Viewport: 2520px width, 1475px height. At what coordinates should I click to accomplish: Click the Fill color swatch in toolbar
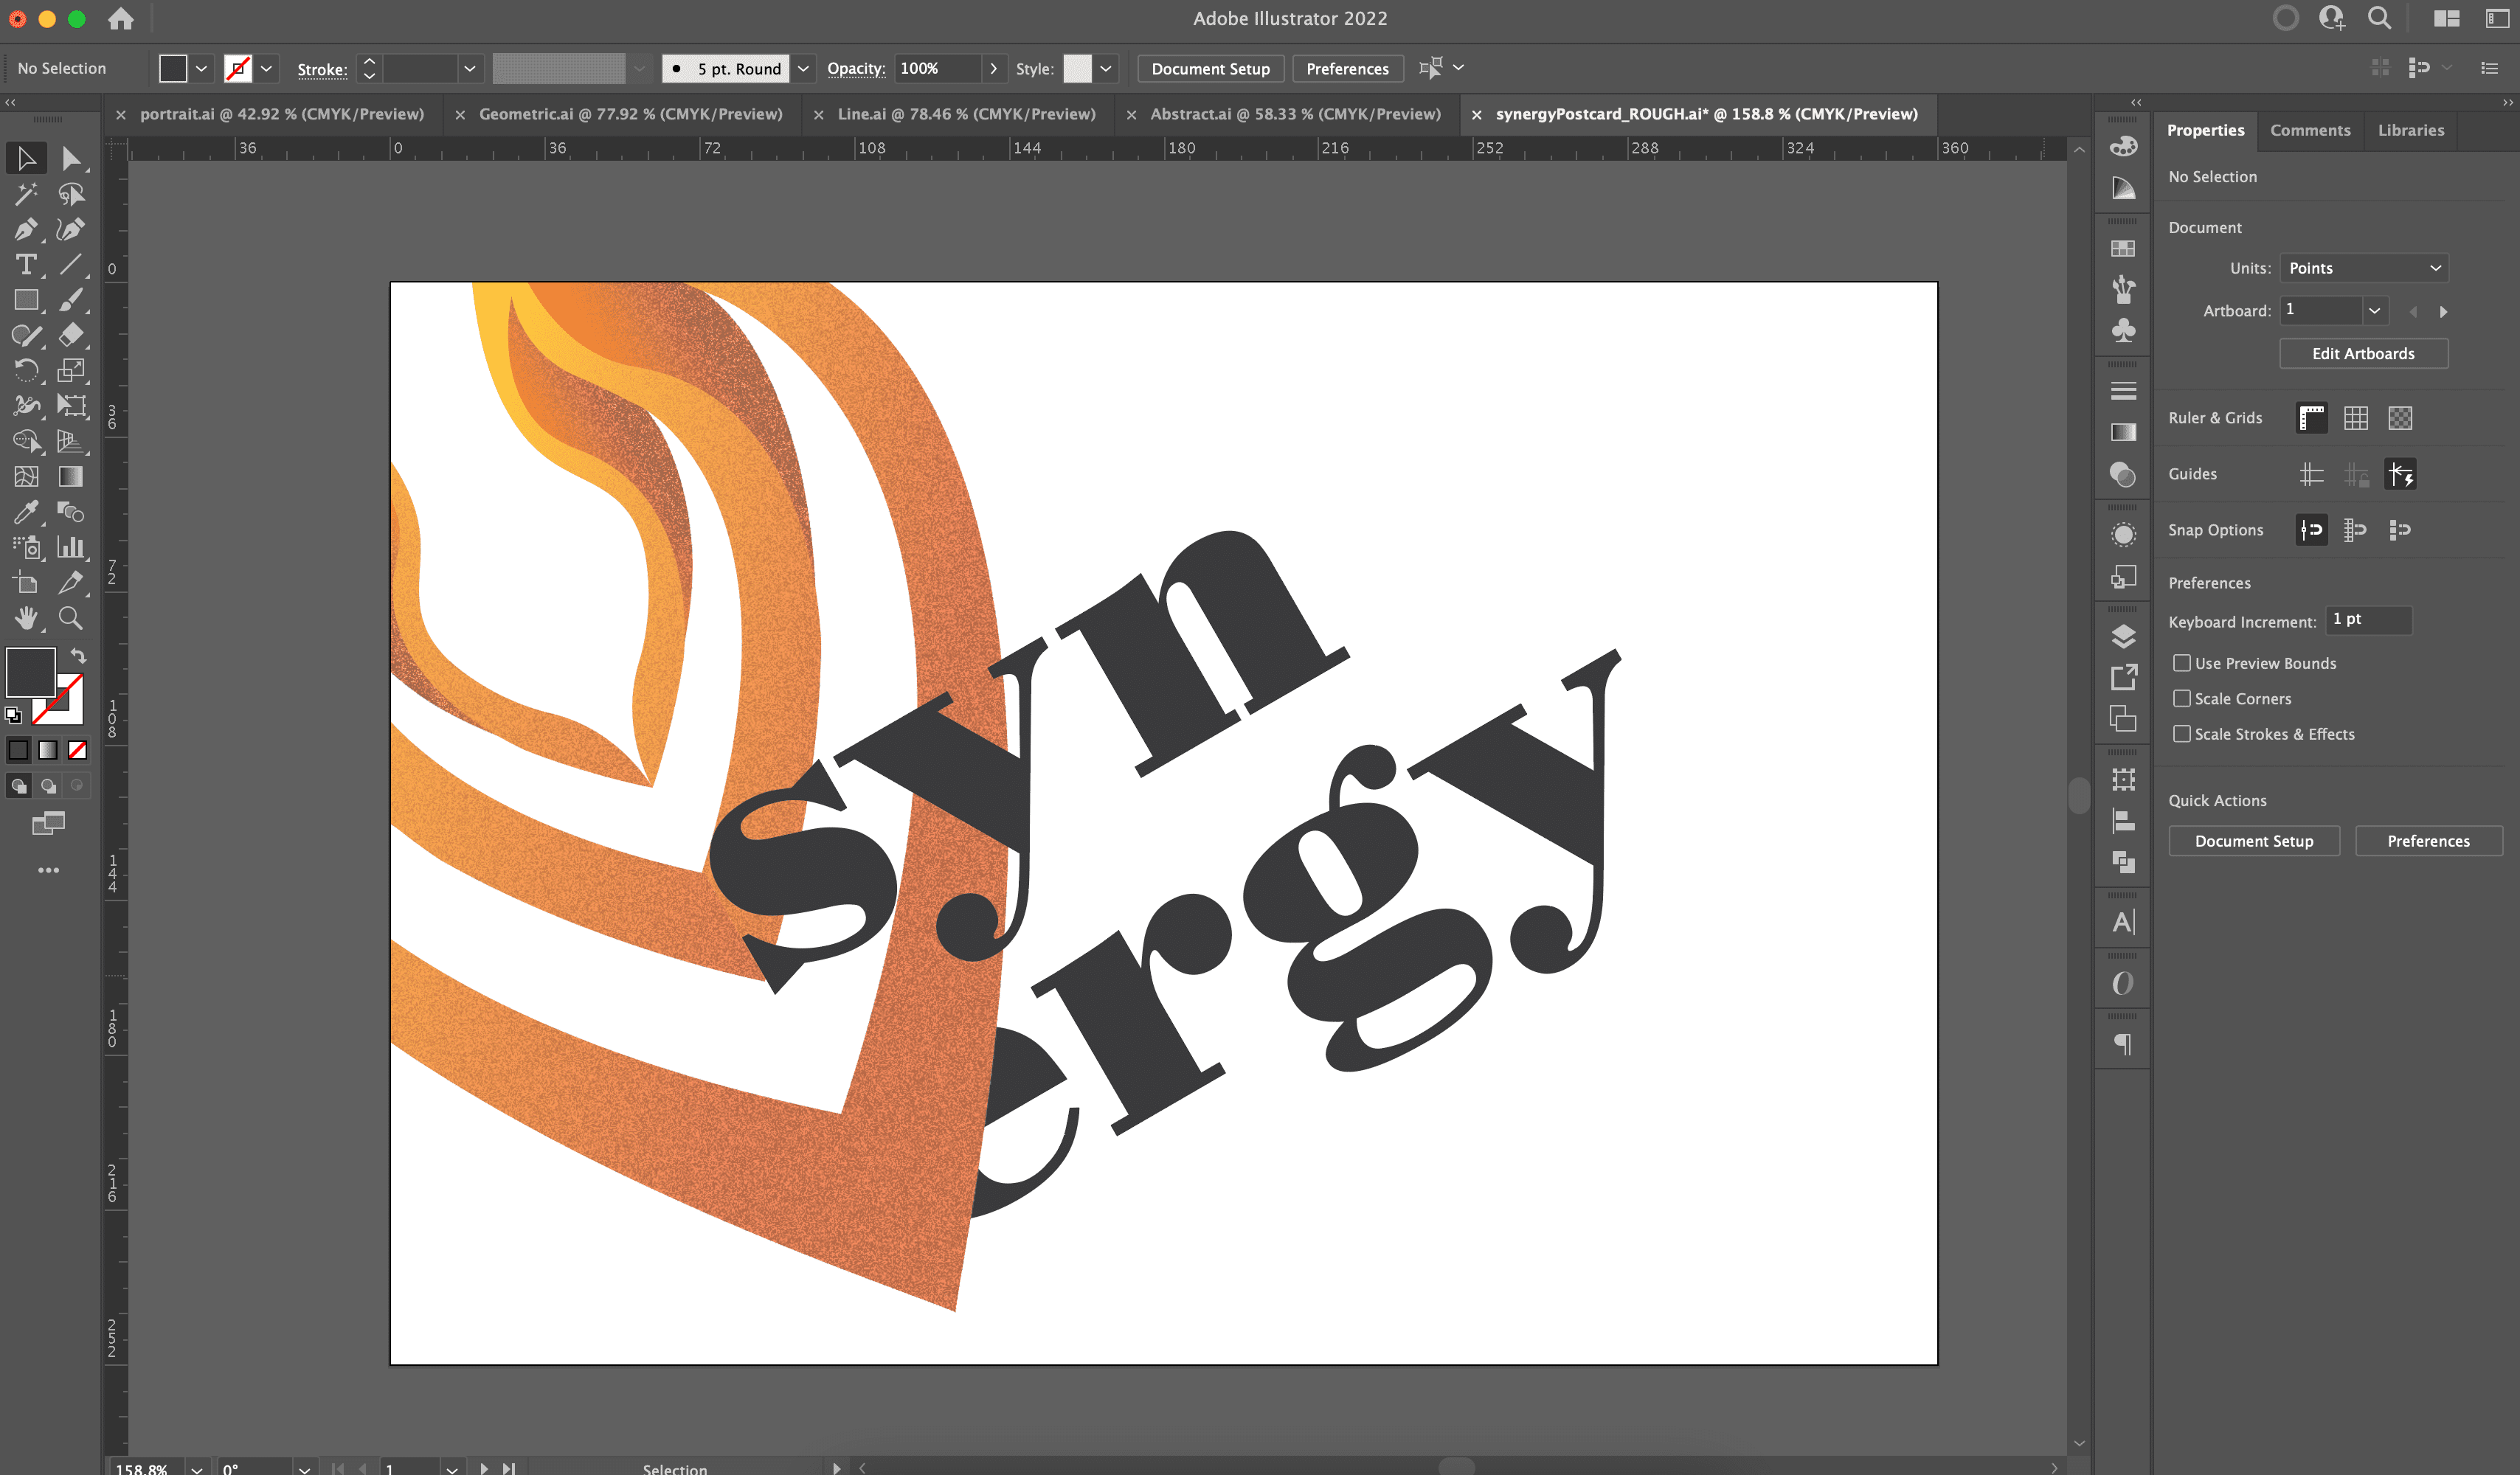click(x=31, y=672)
